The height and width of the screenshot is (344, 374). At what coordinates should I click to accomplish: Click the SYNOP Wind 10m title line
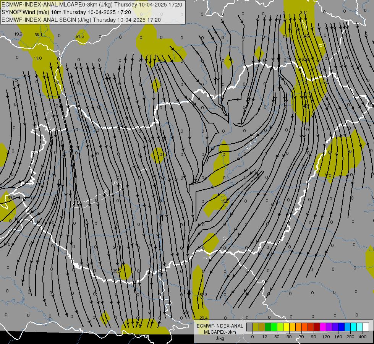66,12
